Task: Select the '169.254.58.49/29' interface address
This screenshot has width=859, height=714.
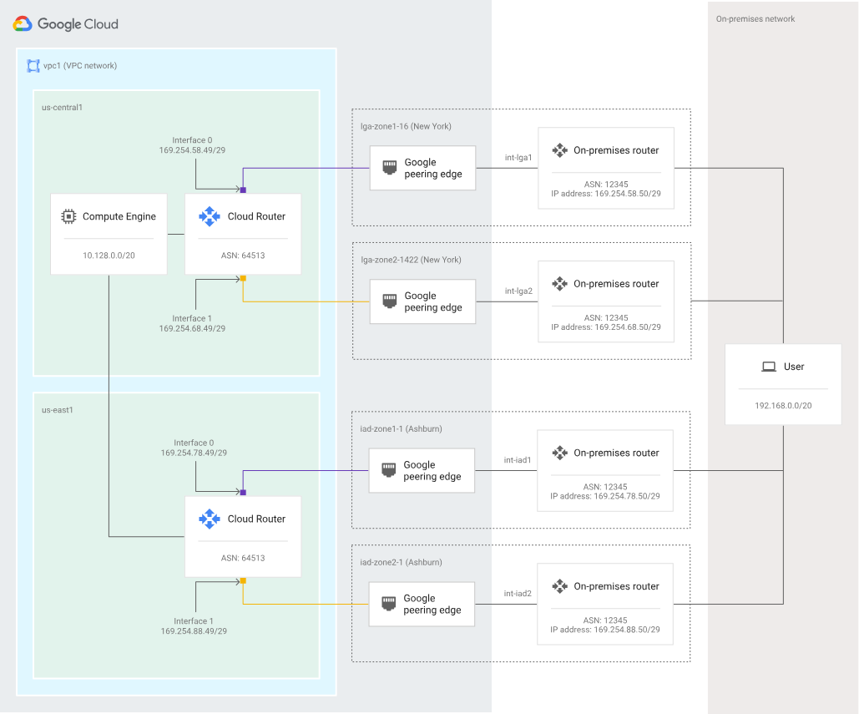Action: [192, 150]
